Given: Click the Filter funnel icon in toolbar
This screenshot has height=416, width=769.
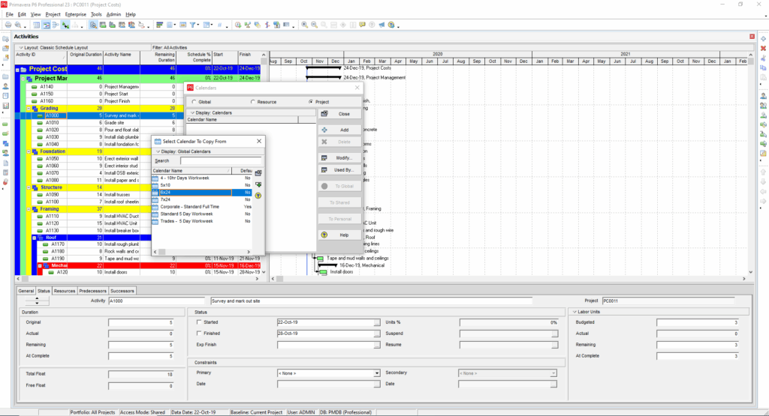Looking at the screenshot, I should (x=192, y=25).
